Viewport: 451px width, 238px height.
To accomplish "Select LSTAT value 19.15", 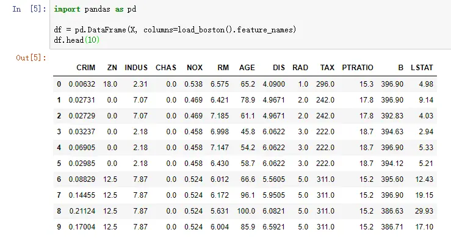I will coord(424,195).
